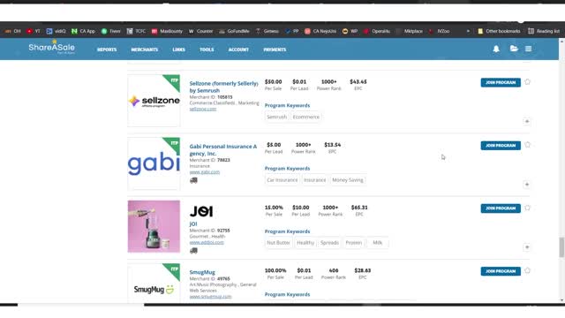Visit the www.smugmug.com website link

210,297
